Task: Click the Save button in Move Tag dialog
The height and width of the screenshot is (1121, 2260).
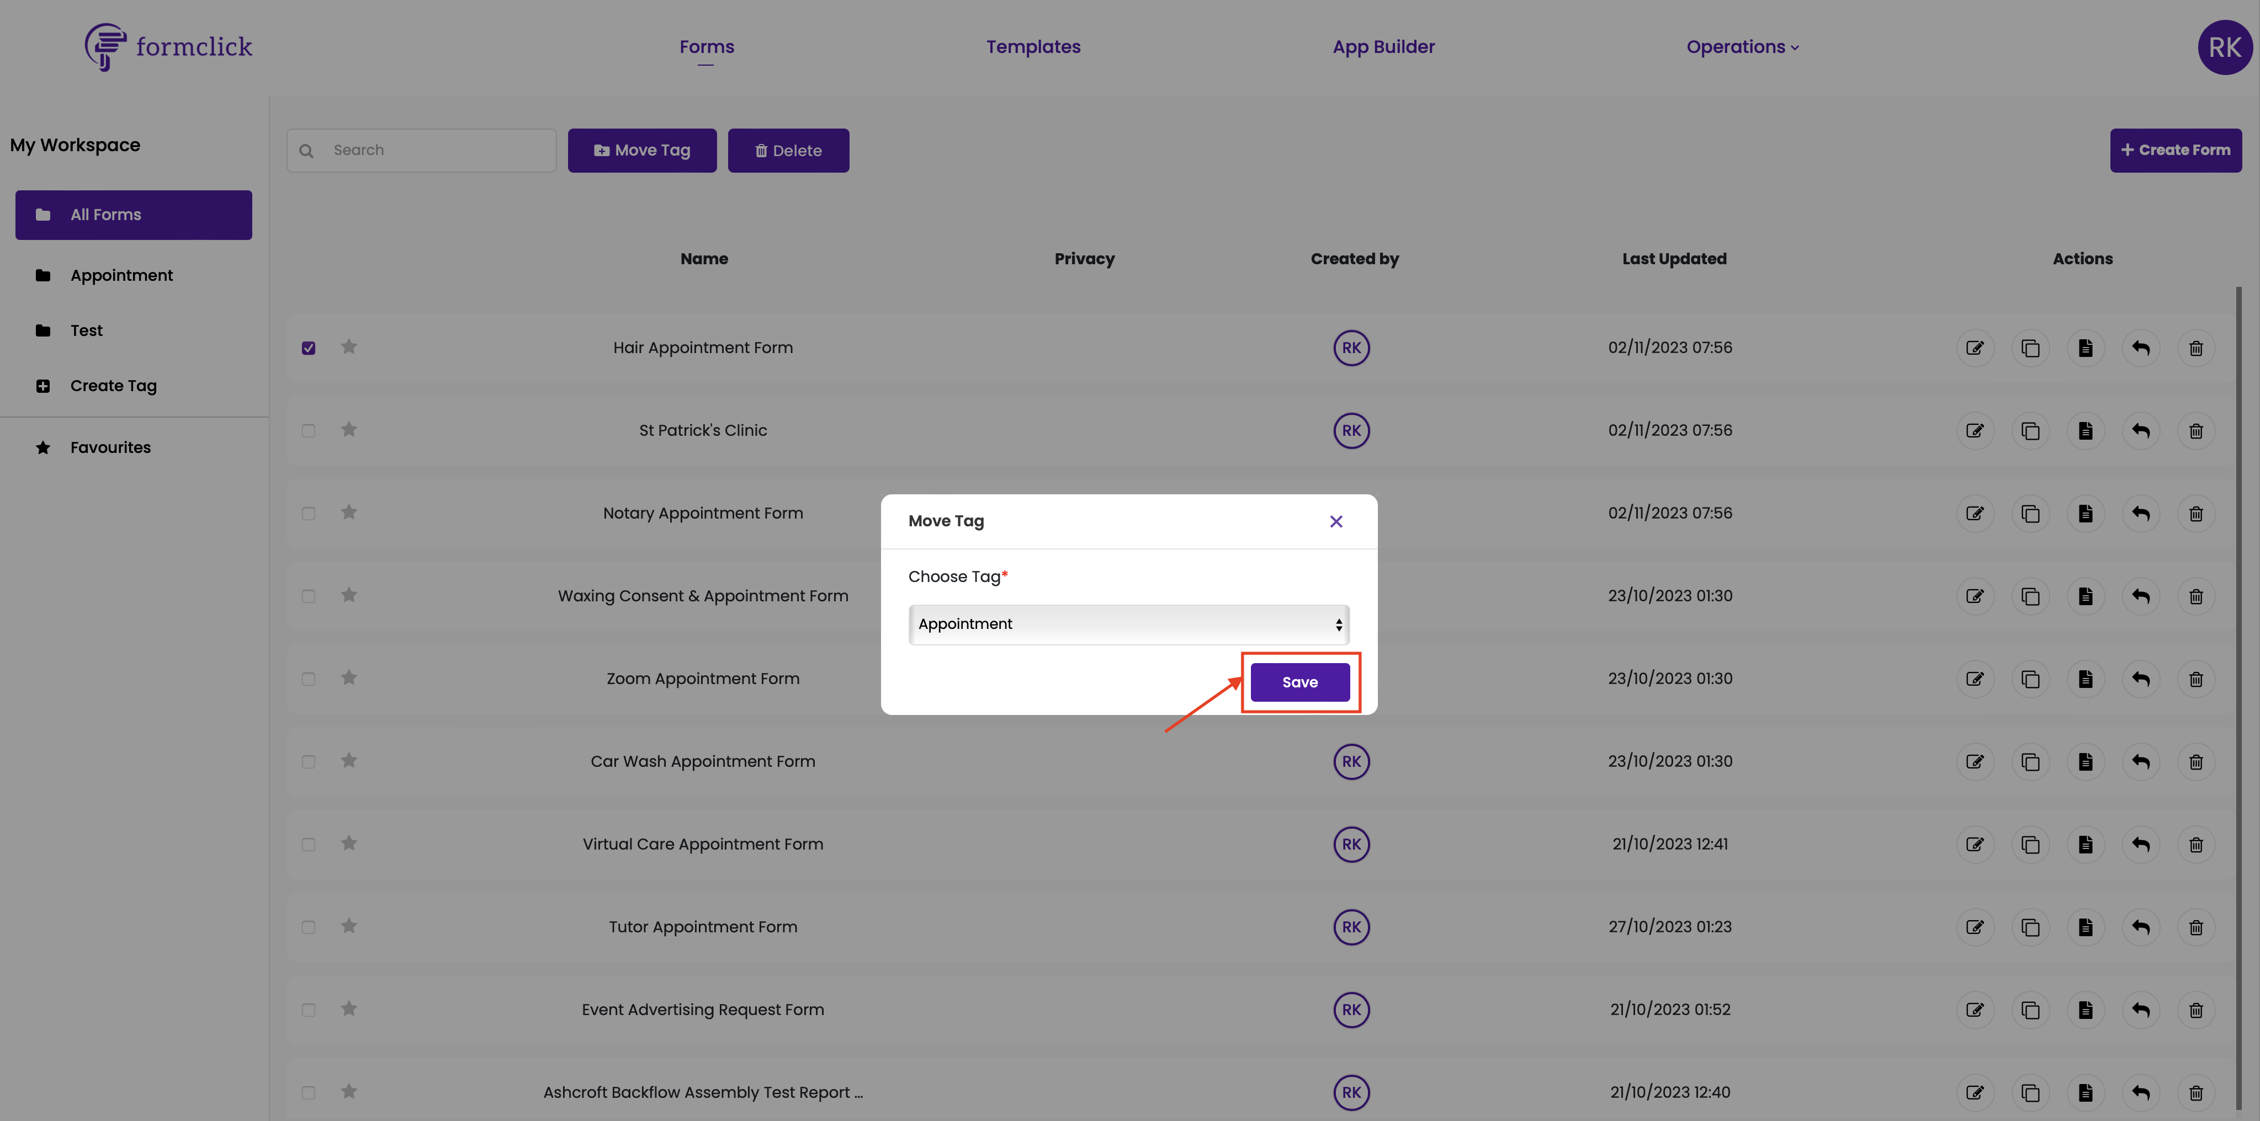Action: 1299,682
